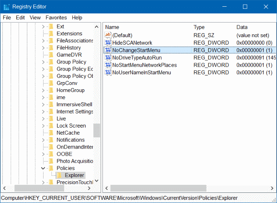Click the '(value not set)' data cell
This screenshot has width=277, height=203.
coord(252,35)
